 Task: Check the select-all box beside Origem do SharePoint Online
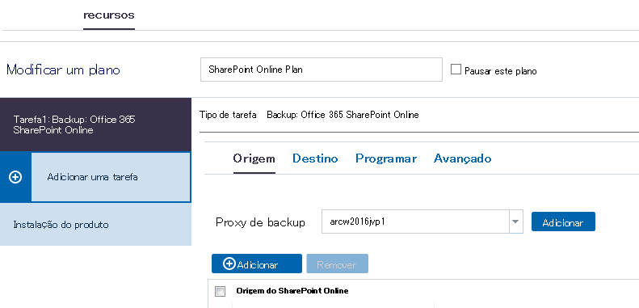point(220,291)
